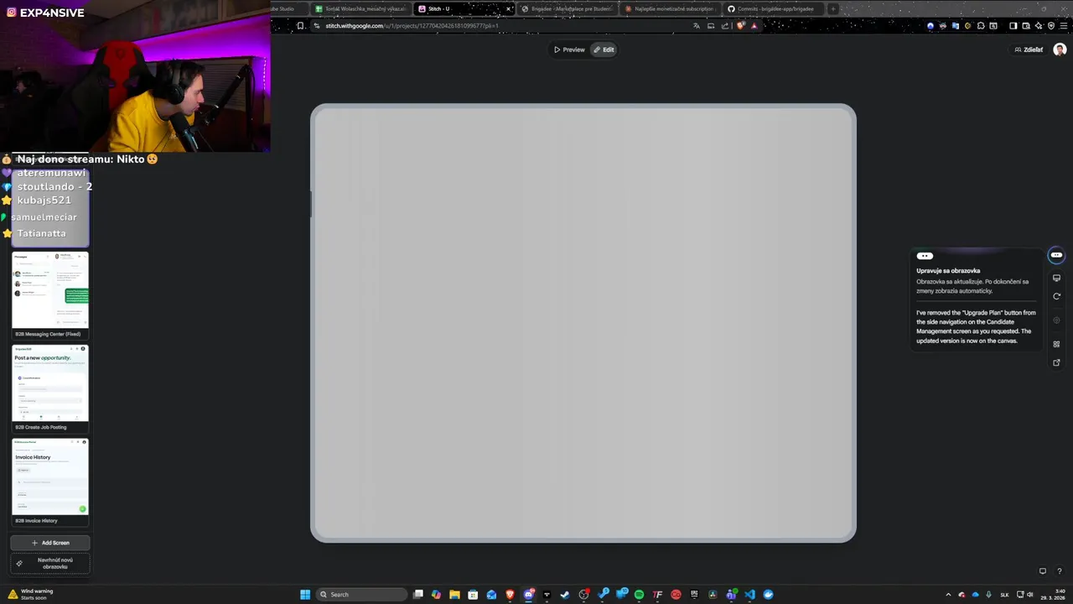The image size is (1073, 604).
Task: Open Epic Games launcher from taskbar
Action: pyautogui.click(x=694, y=595)
